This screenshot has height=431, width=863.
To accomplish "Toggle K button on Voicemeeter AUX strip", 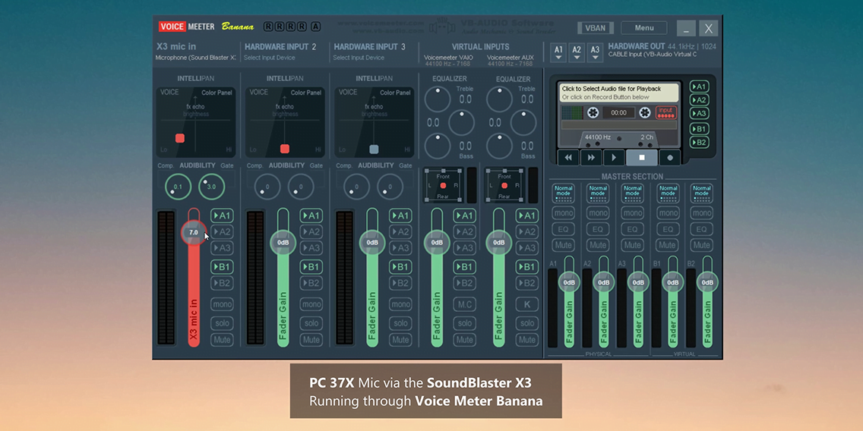I will (x=526, y=304).
